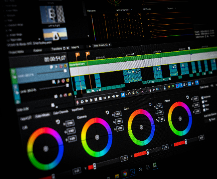Screen dimensions: 217x179
Task: Click the second orange timeline marker flag
Action: 87,54
